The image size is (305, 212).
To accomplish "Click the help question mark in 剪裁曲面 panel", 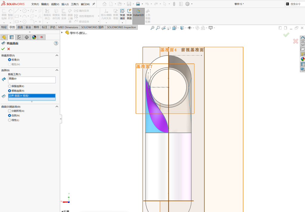I will [x=56, y=43].
